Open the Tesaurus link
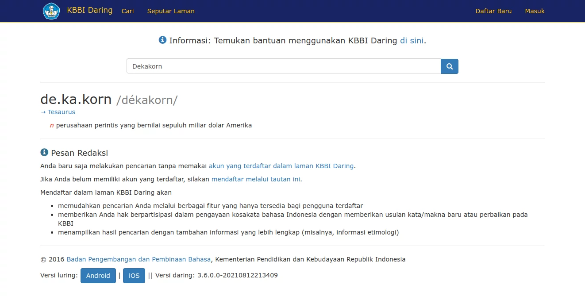 click(x=62, y=112)
